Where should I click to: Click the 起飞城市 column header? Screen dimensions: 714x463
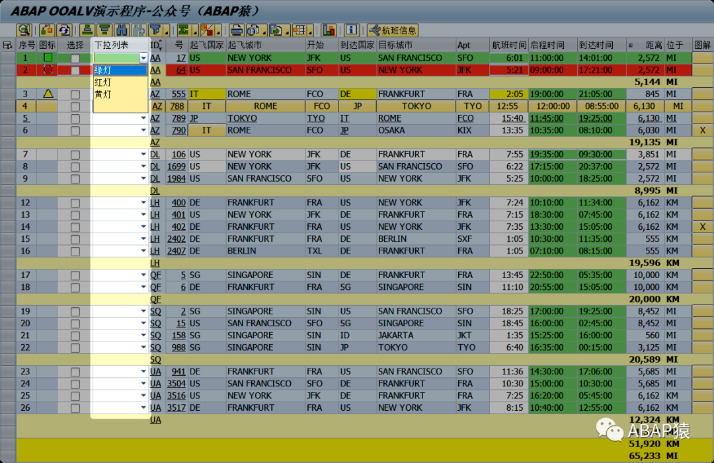click(x=266, y=45)
